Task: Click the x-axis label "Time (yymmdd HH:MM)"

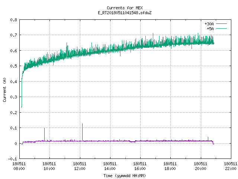Action: [125, 176]
